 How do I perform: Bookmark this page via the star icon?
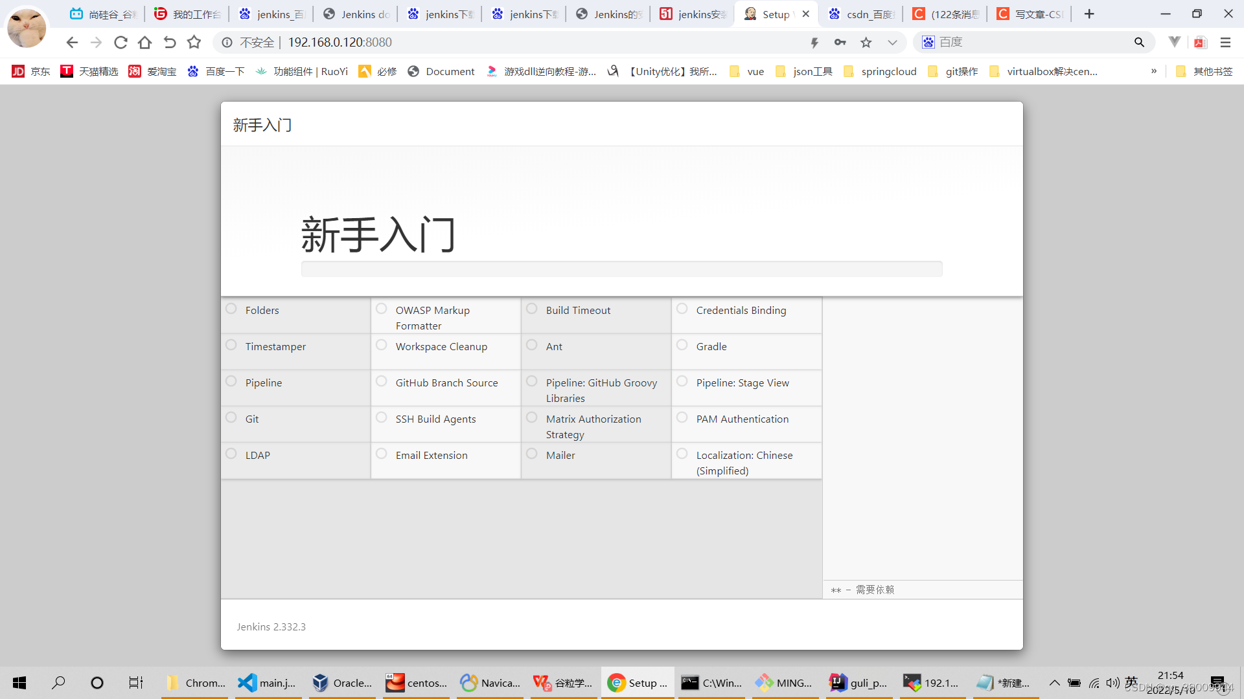coord(866,42)
